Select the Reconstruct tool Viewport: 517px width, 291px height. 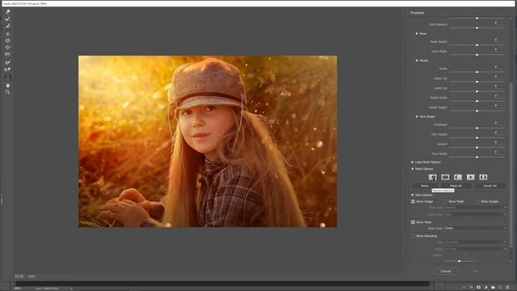[x=7, y=19]
